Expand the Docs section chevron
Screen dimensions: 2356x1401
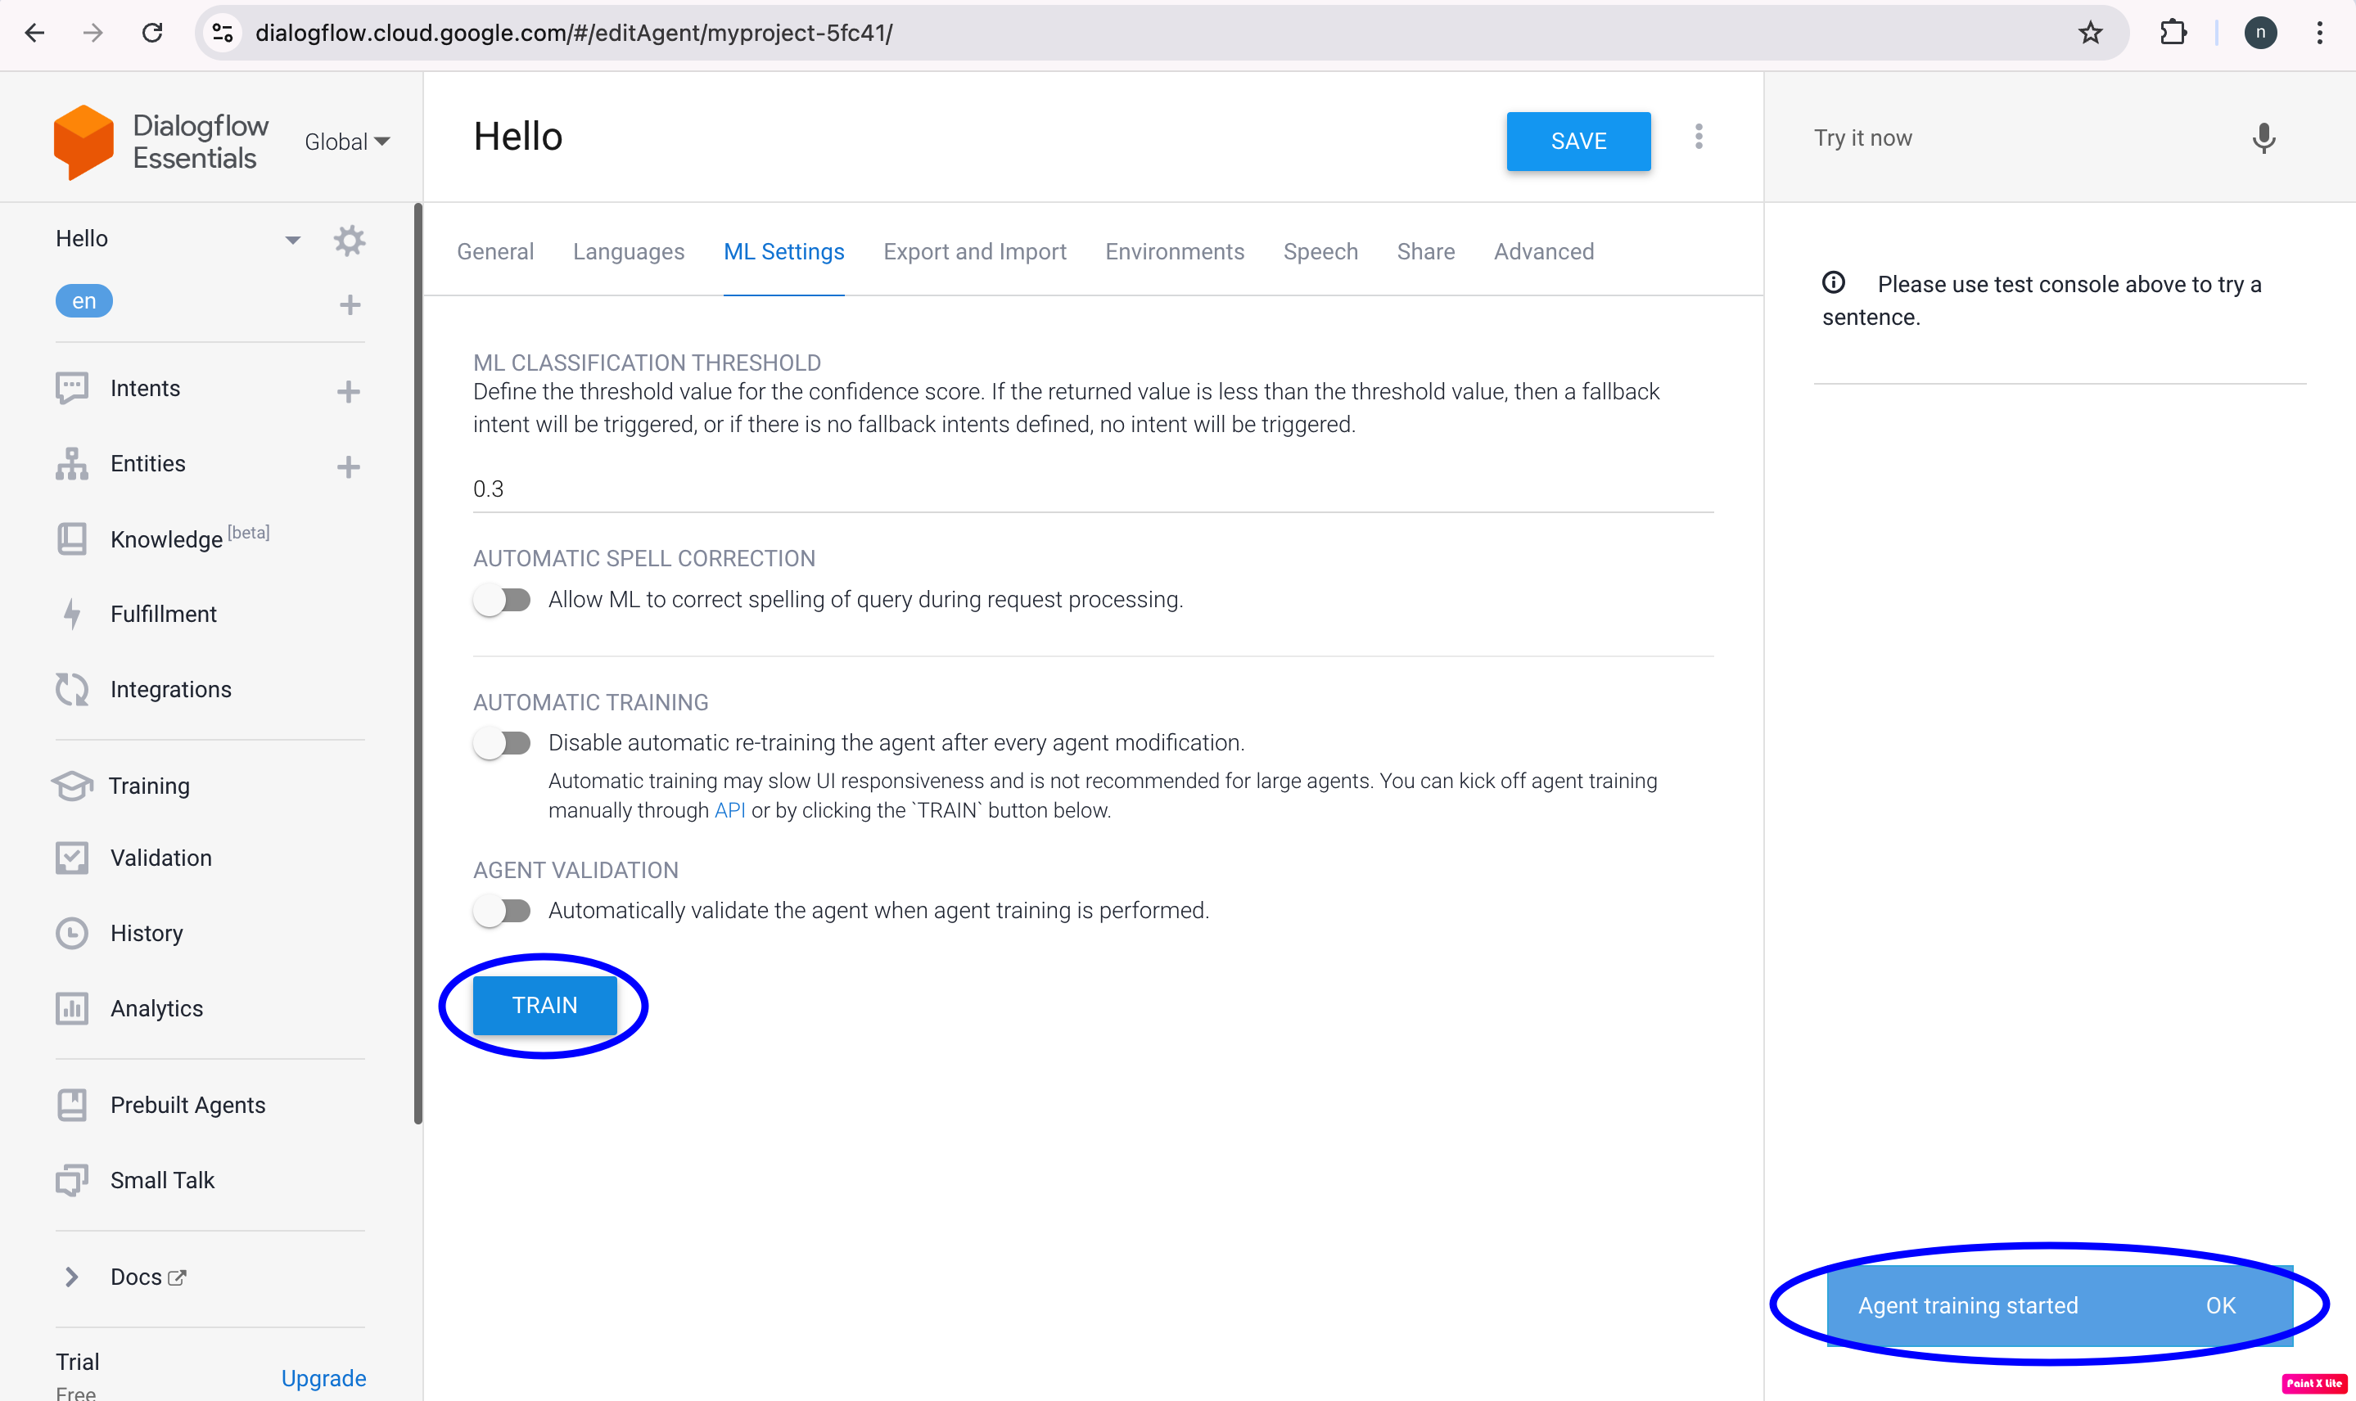(73, 1277)
